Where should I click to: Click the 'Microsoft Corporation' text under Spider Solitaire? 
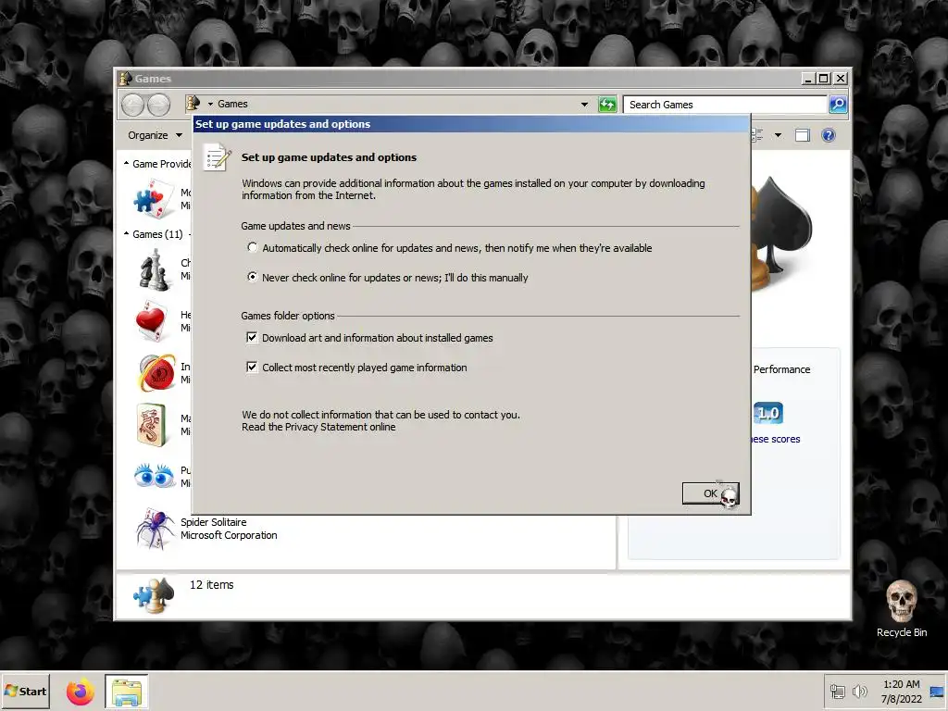point(229,535)
